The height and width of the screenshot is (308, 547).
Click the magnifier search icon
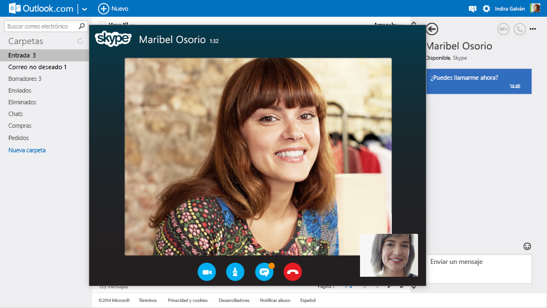[81, 26]
